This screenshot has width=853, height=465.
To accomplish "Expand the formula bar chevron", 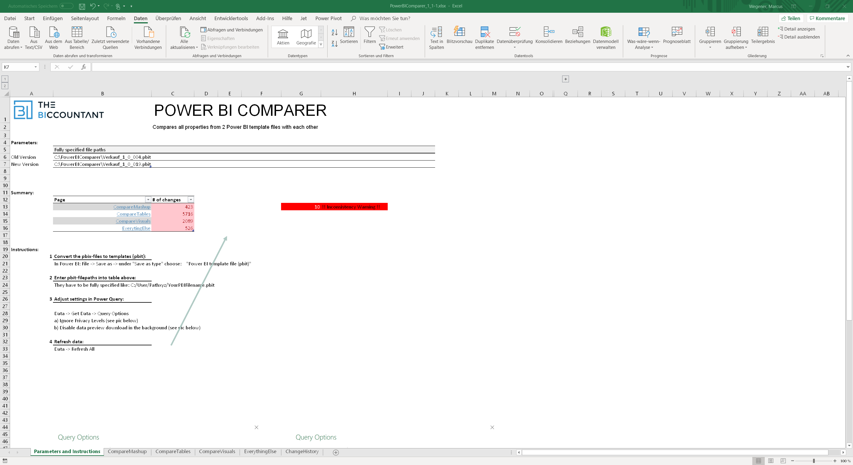I will [848, 67].
